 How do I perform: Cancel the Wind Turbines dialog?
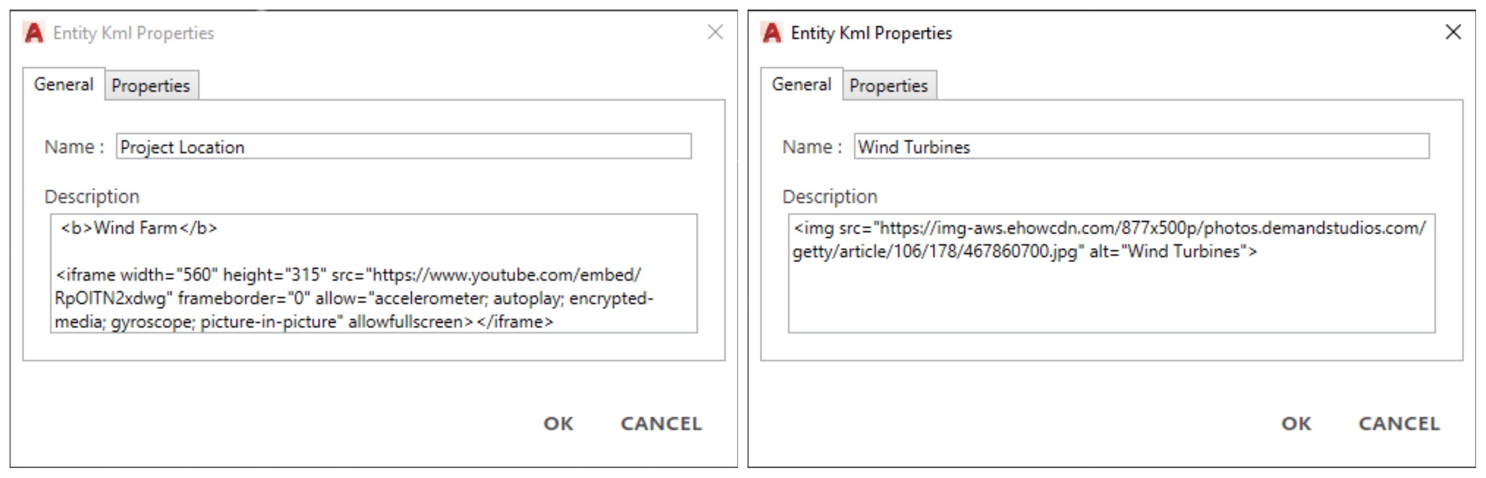coord(1399,424)
